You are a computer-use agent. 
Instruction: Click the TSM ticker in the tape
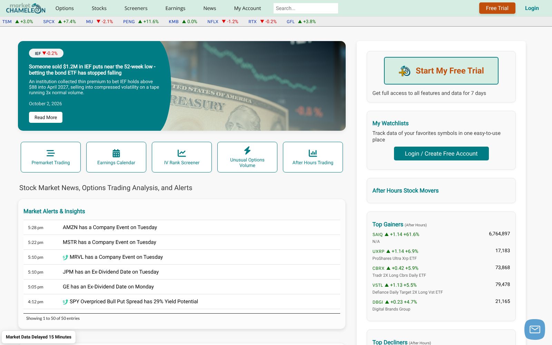point(7,21)
